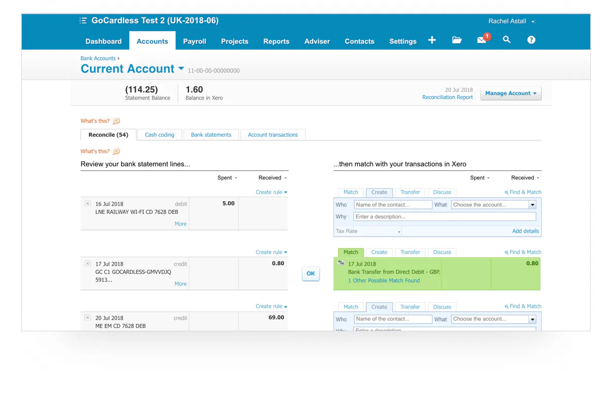Viewport: 612px width, 403px height.
Task: Open the organisation menu list icon
Action: tap(83, 21)
